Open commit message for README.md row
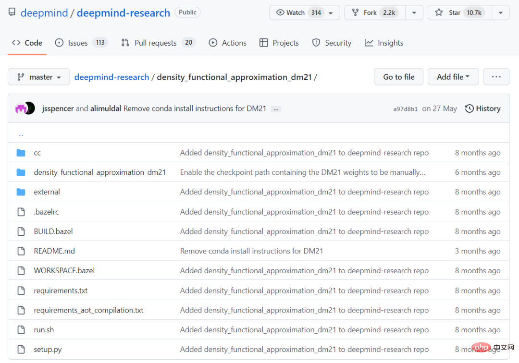519x363 pixels. [x=251, y=251]
